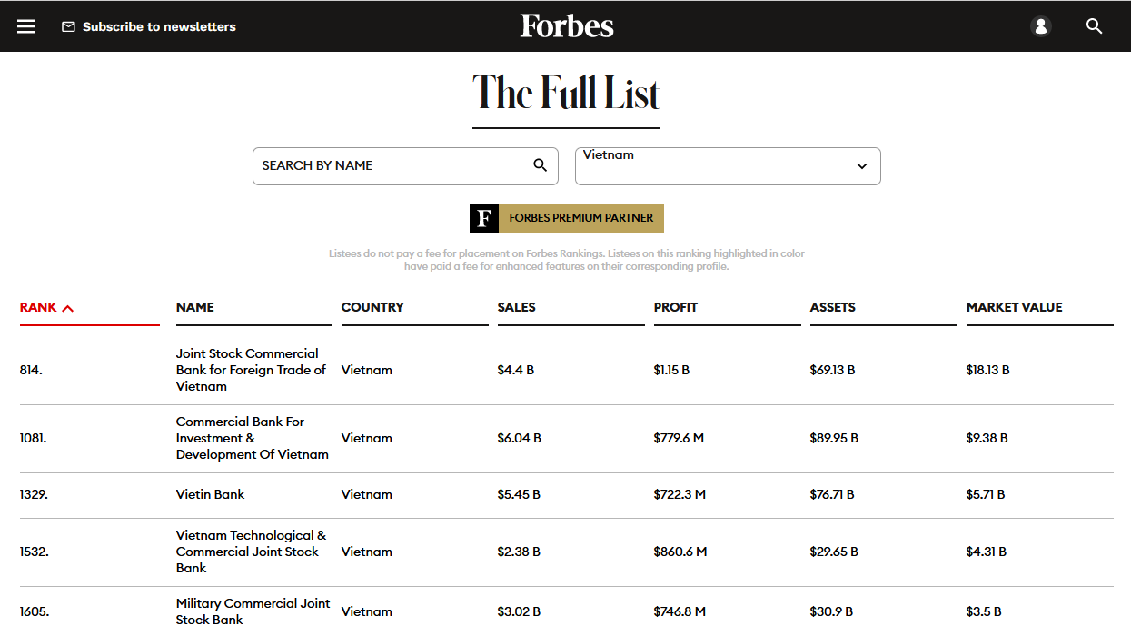Click the country dropdown chevron arrow
Viewport: 1131px width, 636px height.
(862, 166)
